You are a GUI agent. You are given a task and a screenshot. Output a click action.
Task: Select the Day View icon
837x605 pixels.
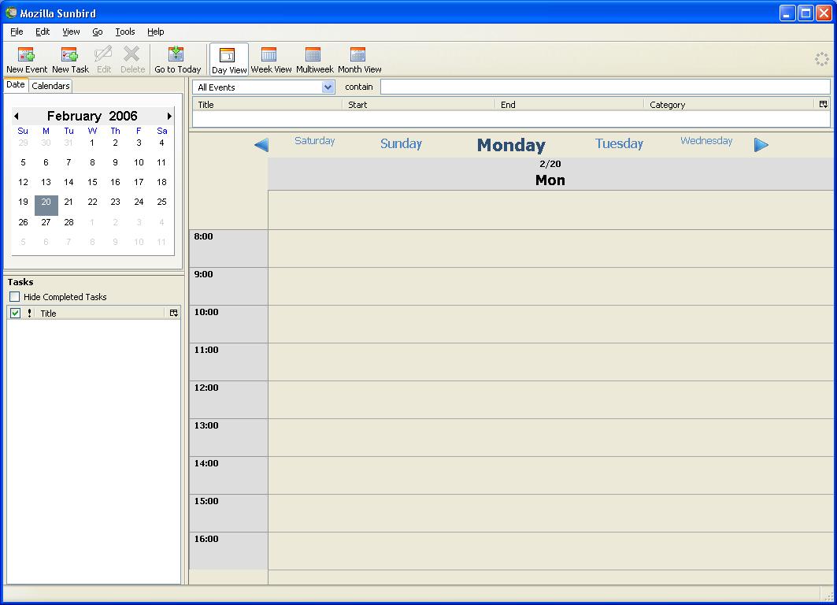pyautogui.click(x=228, y=55)
